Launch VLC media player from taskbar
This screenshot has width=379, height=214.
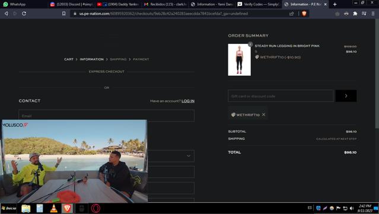53,208
